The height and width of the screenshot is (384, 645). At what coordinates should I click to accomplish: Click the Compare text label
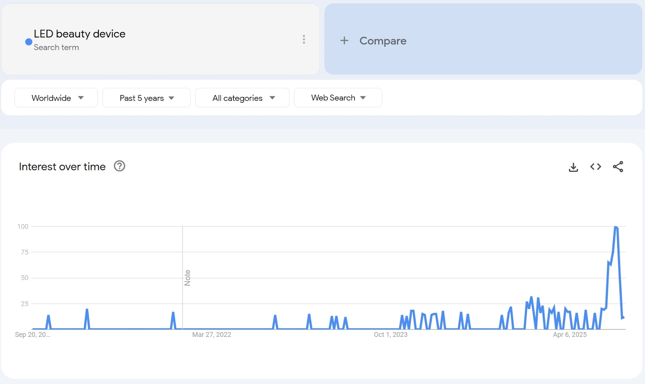click(383, 41)
